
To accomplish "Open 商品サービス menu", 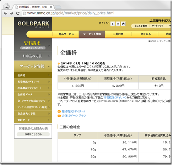I will [x=66, y=34].
